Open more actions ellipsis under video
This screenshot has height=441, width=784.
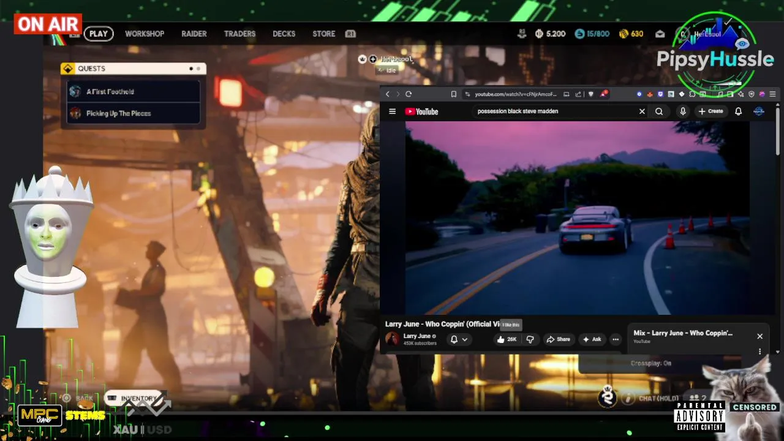616,339
